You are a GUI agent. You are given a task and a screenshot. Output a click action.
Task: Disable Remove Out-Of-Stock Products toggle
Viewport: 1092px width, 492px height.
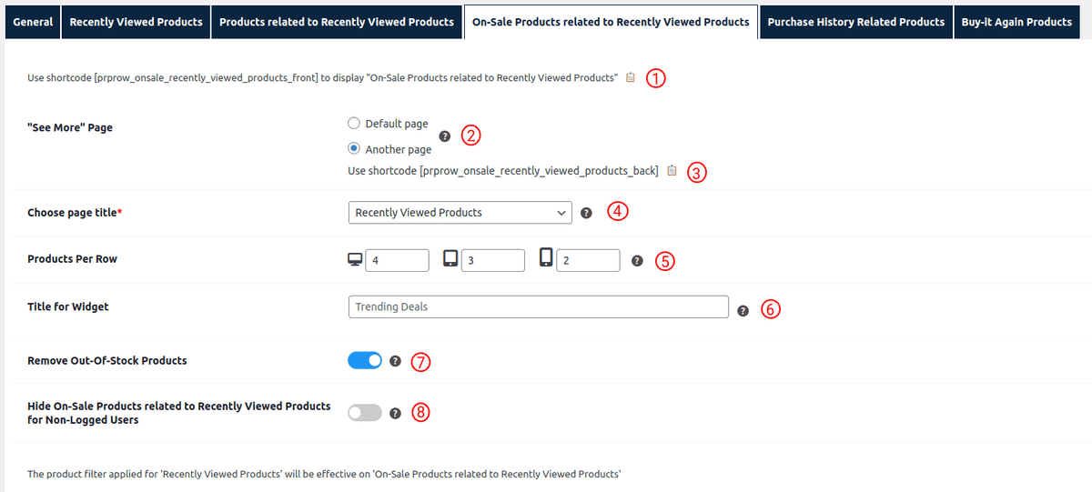coord(365,361)
